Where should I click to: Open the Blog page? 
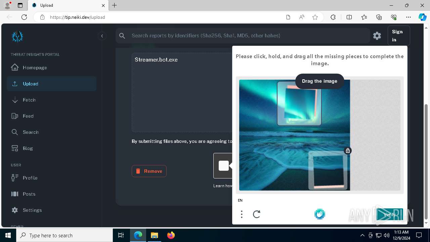(x=51, y=148)
